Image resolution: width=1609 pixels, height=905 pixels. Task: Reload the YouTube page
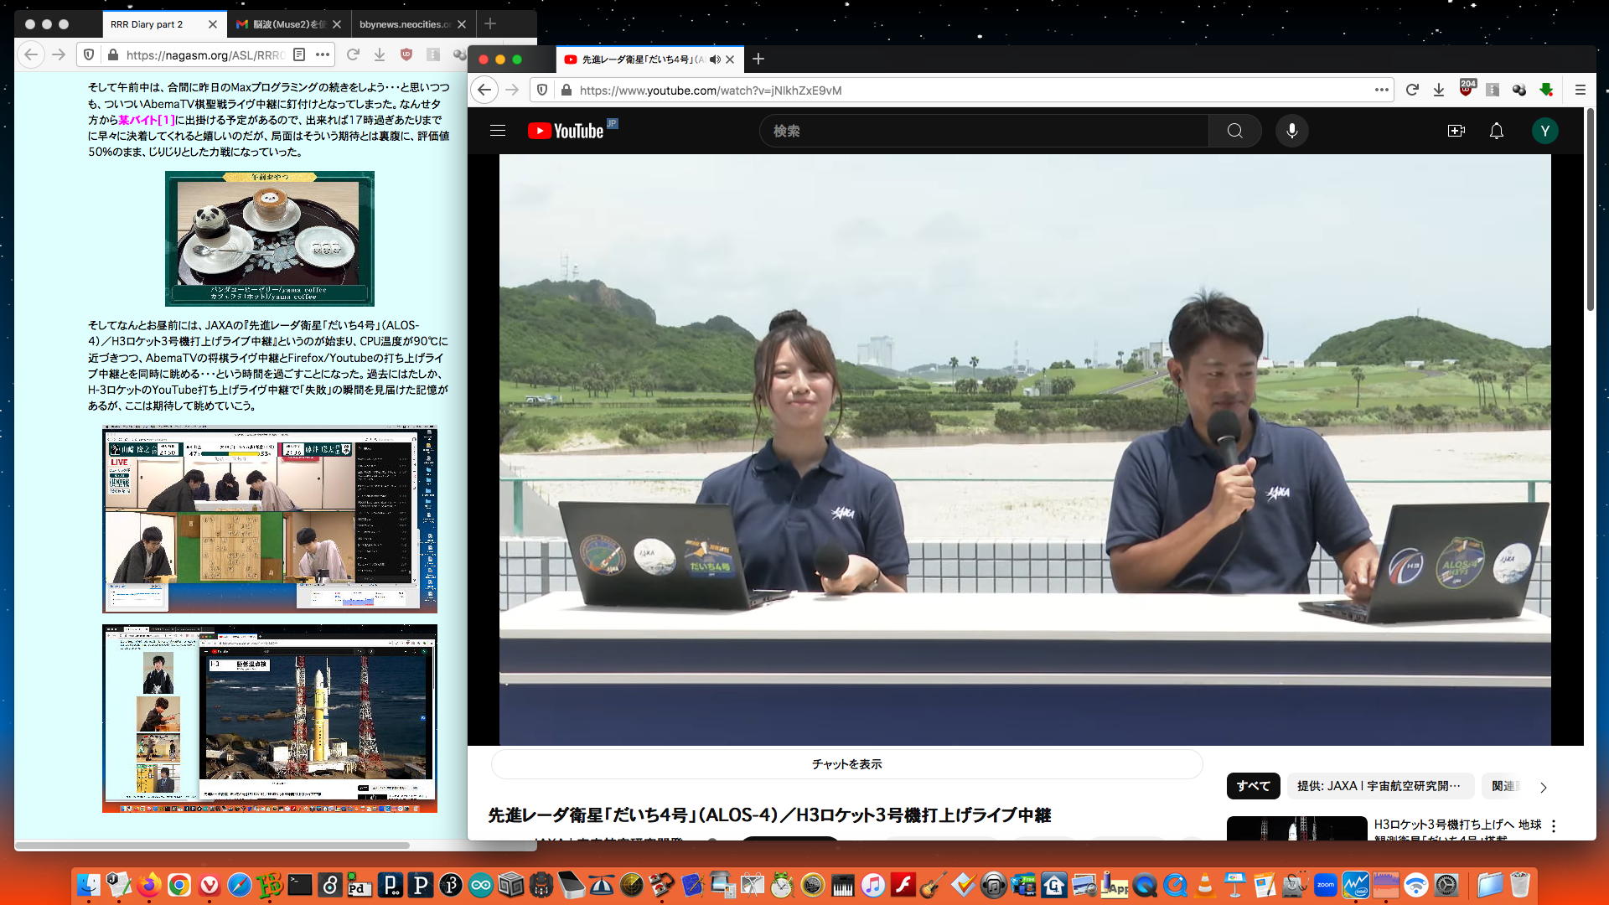(1412, 90)
